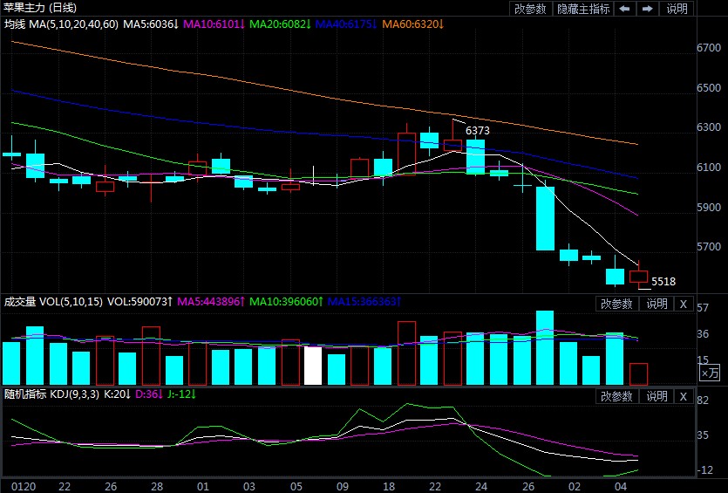This screenshot has height=493, width=728.
Task: Click the 均线 MA(5,10,20,40,60) indicator name
Action: click(x=60, y=24)
